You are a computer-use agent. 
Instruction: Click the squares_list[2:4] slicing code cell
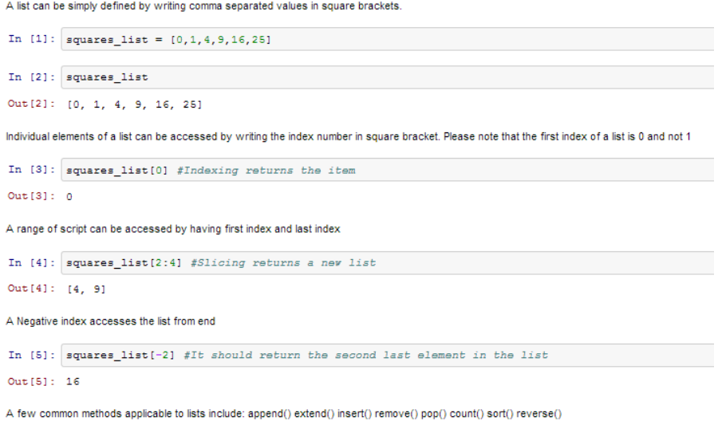[388, 262]
